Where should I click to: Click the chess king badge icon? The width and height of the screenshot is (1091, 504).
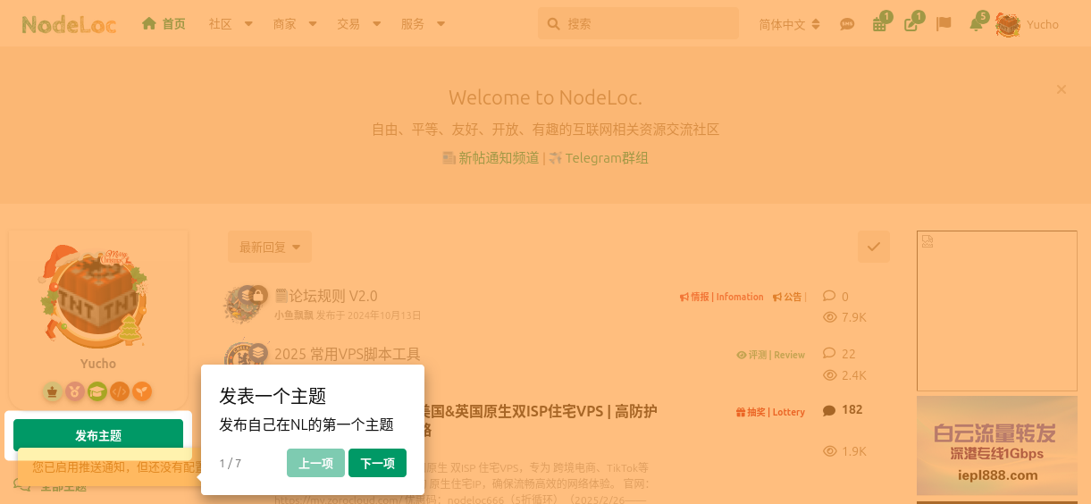point(52,391)
